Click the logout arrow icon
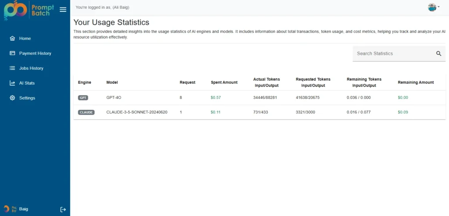 tap(63, 210)
